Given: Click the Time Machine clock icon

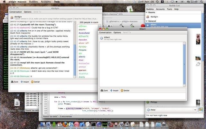Looking at the screenshot, I should (x=157, y=2).
